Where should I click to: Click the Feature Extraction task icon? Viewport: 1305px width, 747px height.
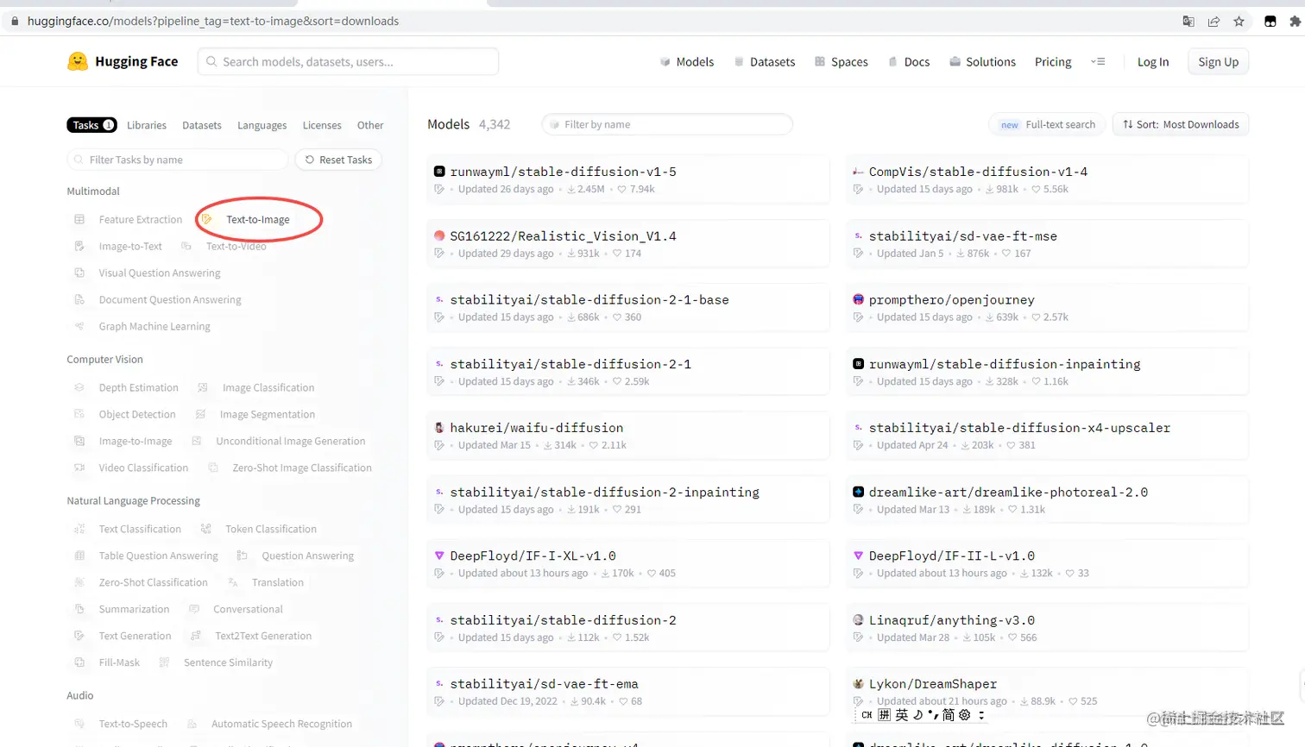(79, 219)
